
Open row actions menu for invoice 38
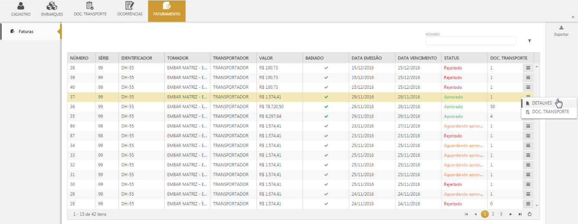coord(528,68)
